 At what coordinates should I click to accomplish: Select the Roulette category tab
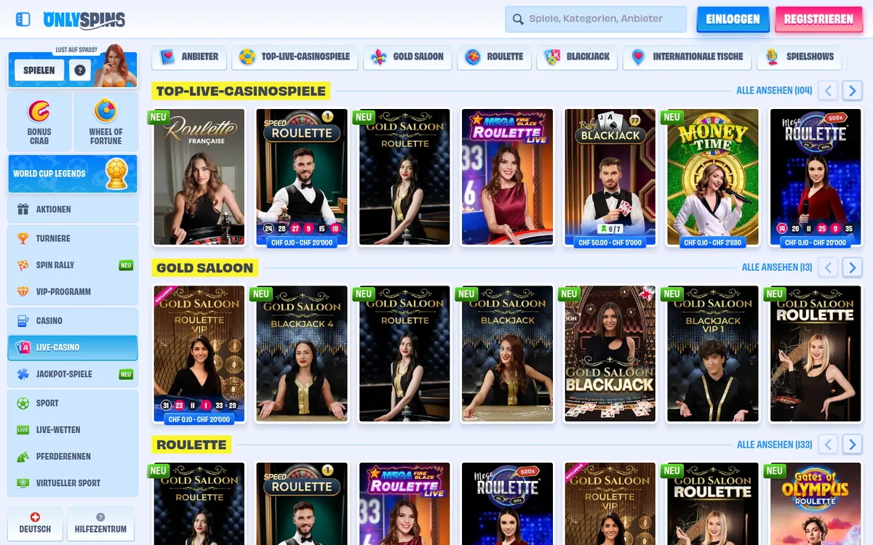[495, 57]
